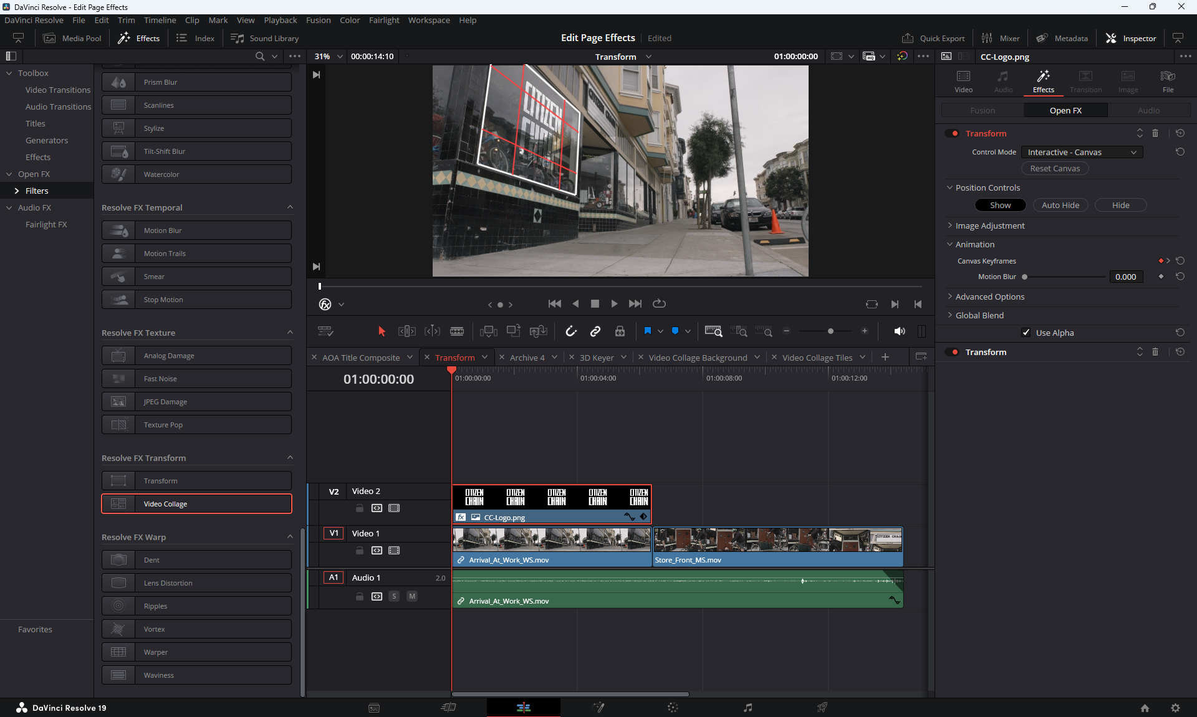Switch to Video Collage Tiles timeline tab
1197x717 pixels.
[x=817, y=358]
